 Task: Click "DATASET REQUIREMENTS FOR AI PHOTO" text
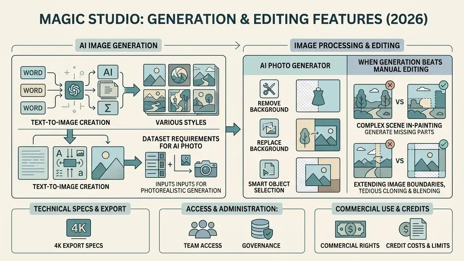[x=180, y=142]
